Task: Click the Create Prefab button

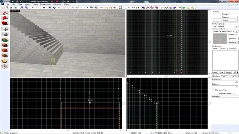Action: point(225,93)
